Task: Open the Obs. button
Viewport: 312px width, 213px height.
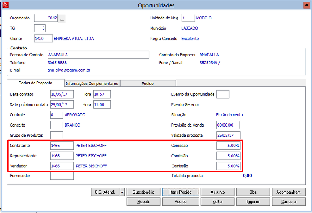Action: click(x=253, y=192)
